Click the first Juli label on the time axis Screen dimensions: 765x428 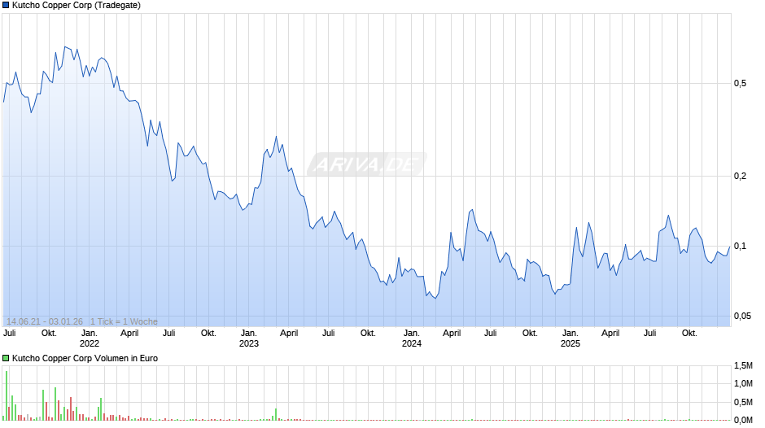pos(9,334)
